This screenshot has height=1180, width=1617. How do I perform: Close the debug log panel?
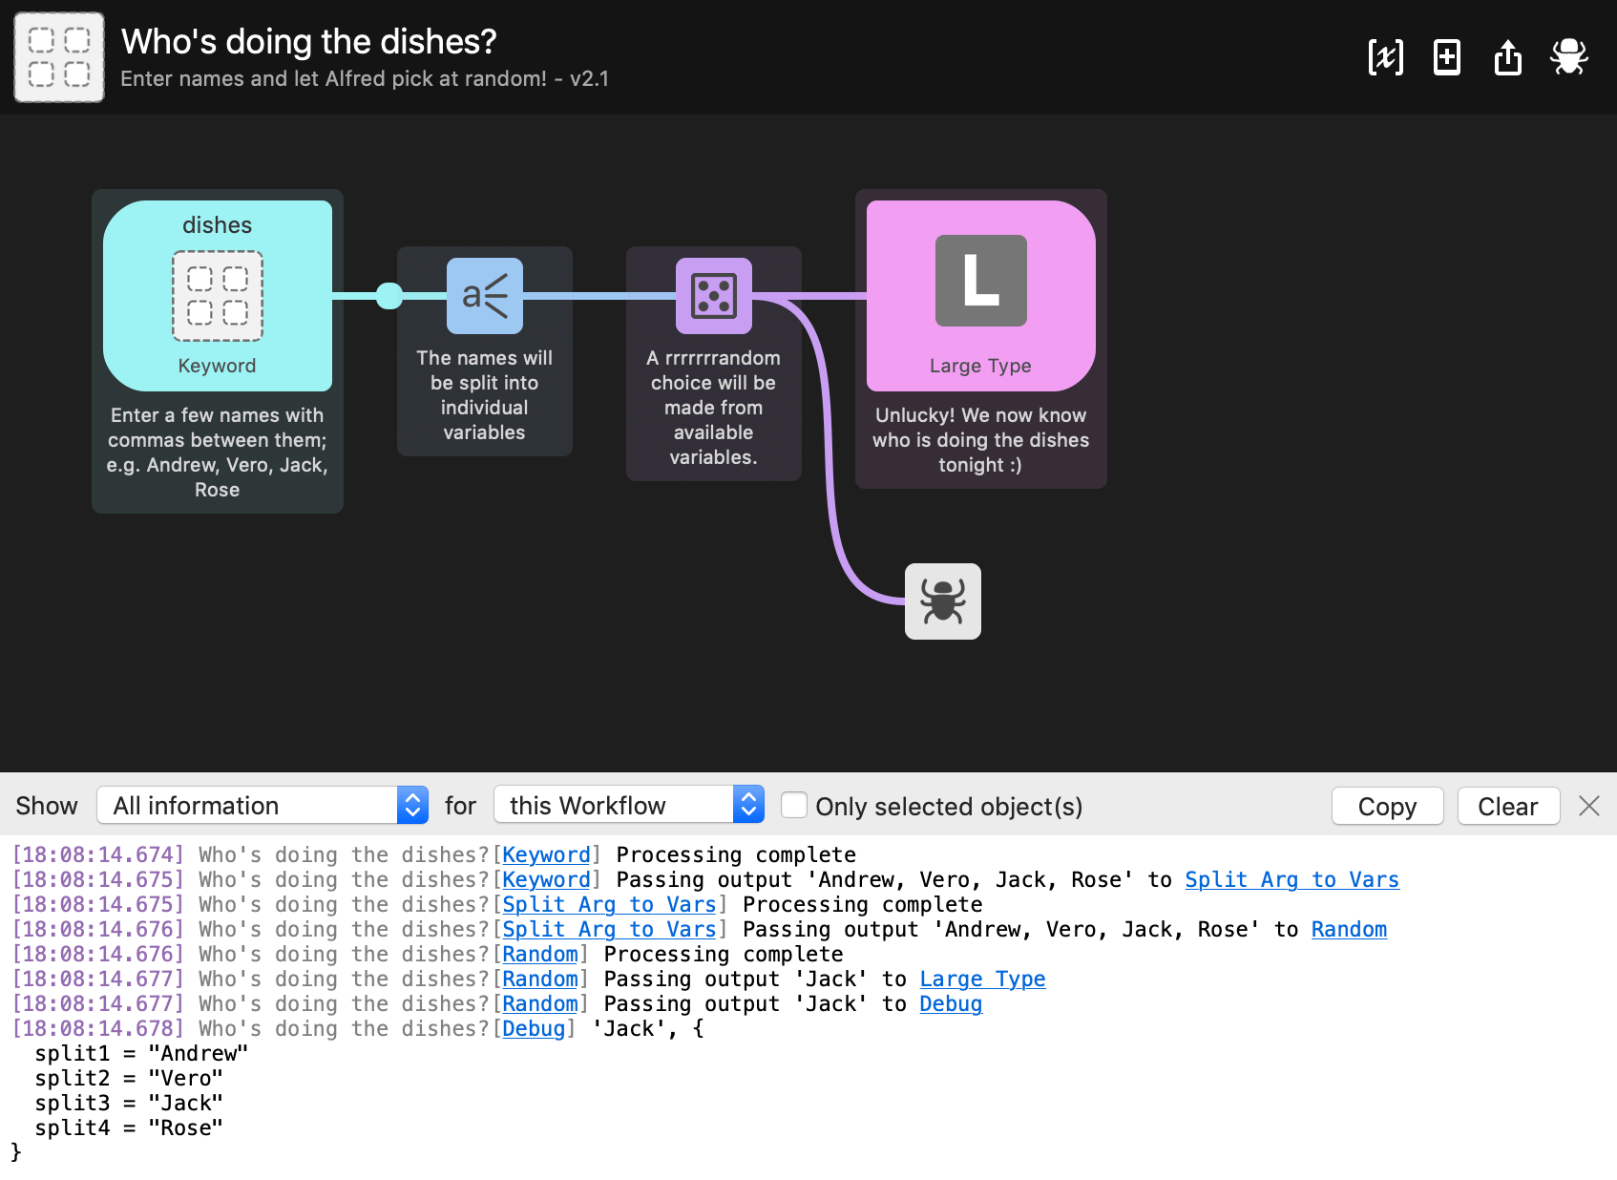[1589, 806]
